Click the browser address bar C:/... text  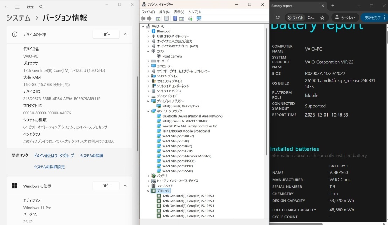pos(311,17)
